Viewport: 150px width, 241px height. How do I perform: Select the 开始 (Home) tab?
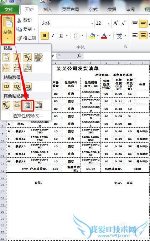click(29, 10)
